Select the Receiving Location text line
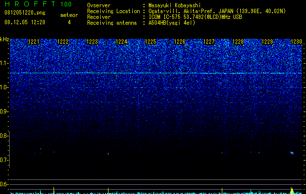This screenshot has width=306, height=194. click(x=186, y=11)
